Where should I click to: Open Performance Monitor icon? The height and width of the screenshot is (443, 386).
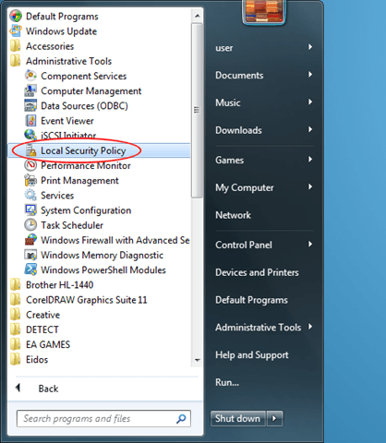point(30,165)
